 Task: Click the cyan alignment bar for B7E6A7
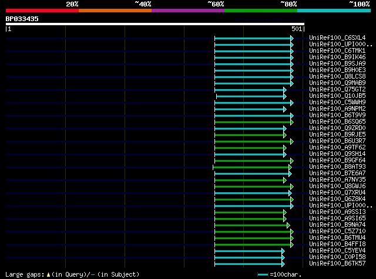click(x=252, y=173)
